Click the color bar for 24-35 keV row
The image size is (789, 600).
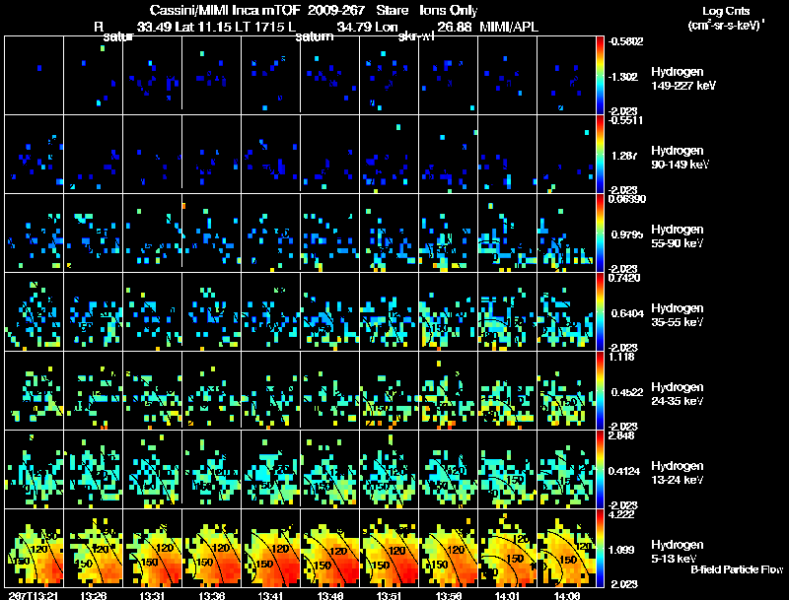[600, 391]
